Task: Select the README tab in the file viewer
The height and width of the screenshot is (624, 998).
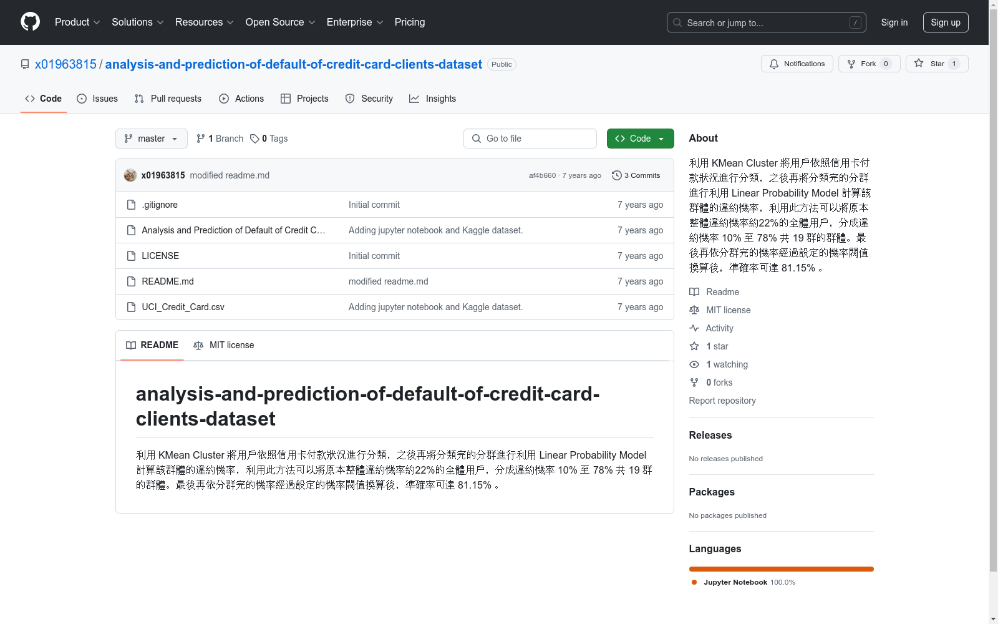Action: point(152,345)
